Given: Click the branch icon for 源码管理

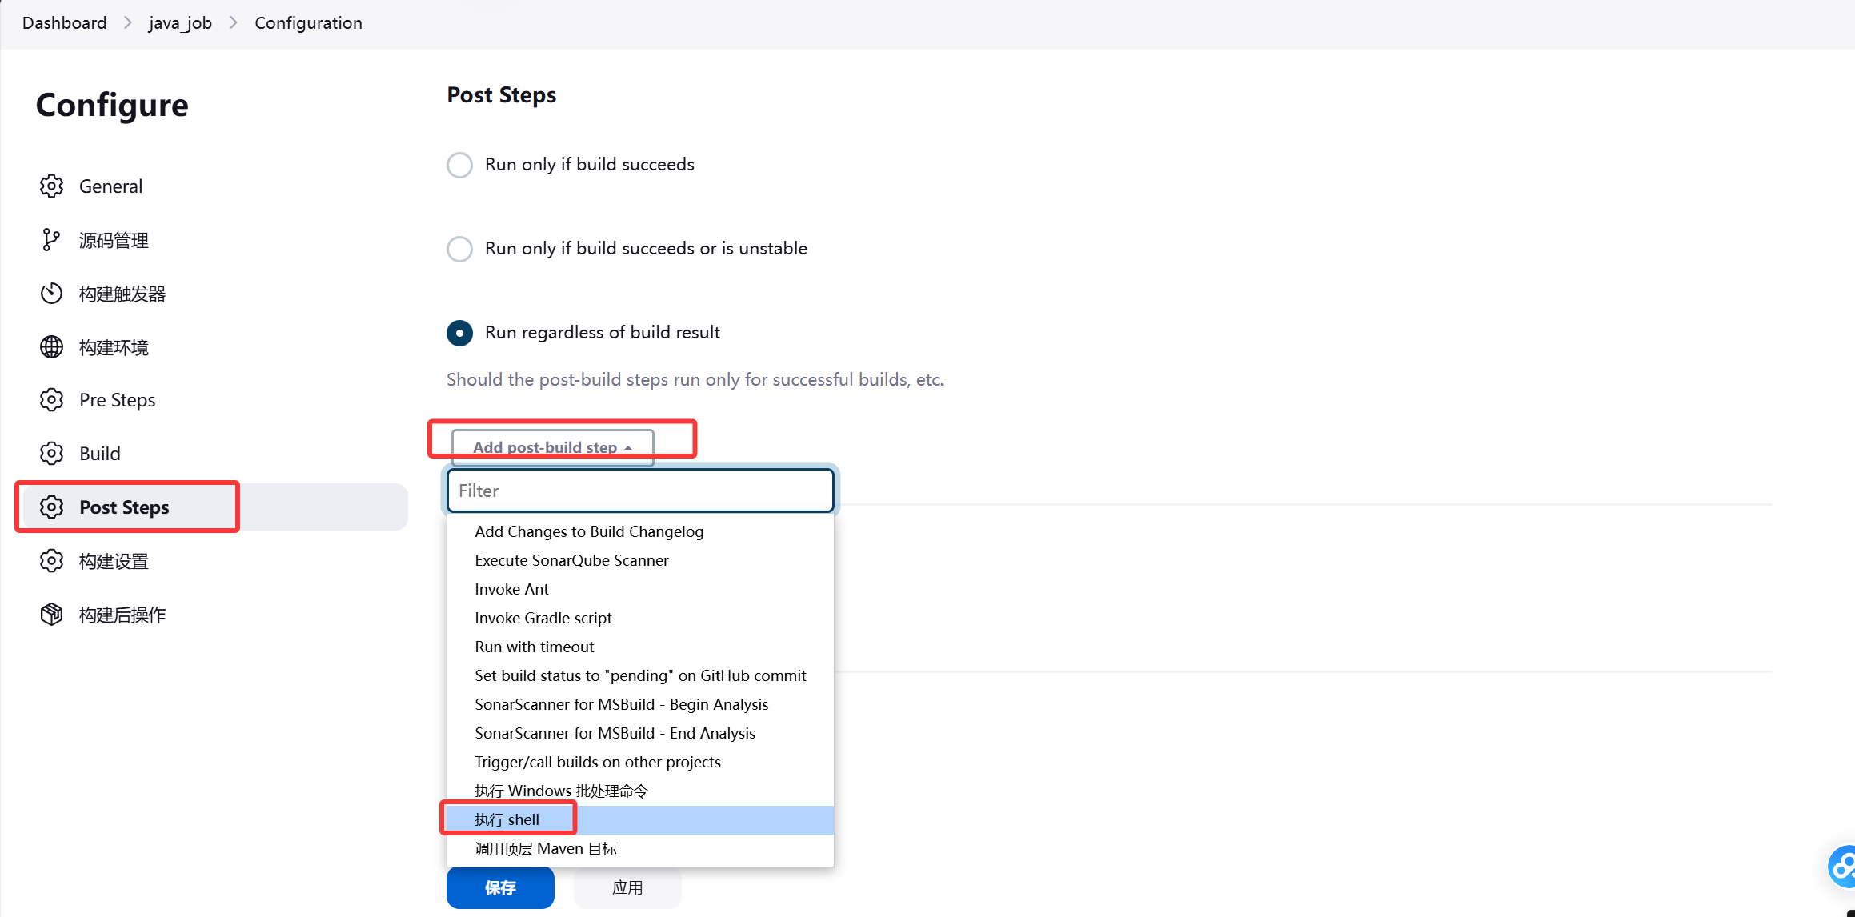Looking at the screenshot, I should [x=51, y=240].
